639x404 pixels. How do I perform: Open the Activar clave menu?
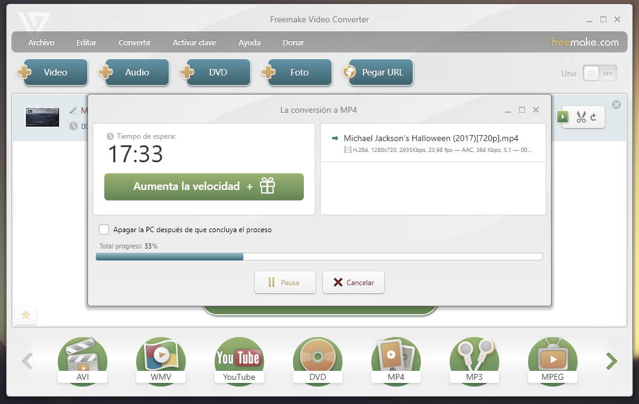(x=194, y=42)
